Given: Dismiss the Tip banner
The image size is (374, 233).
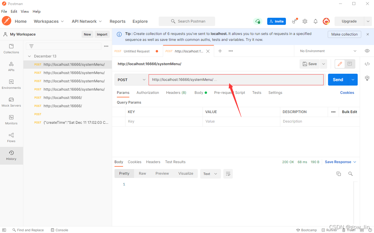Looking at the screenshot, I should 368,34.
